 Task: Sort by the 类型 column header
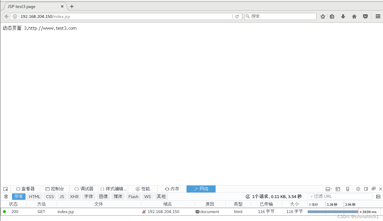[238, 204]
